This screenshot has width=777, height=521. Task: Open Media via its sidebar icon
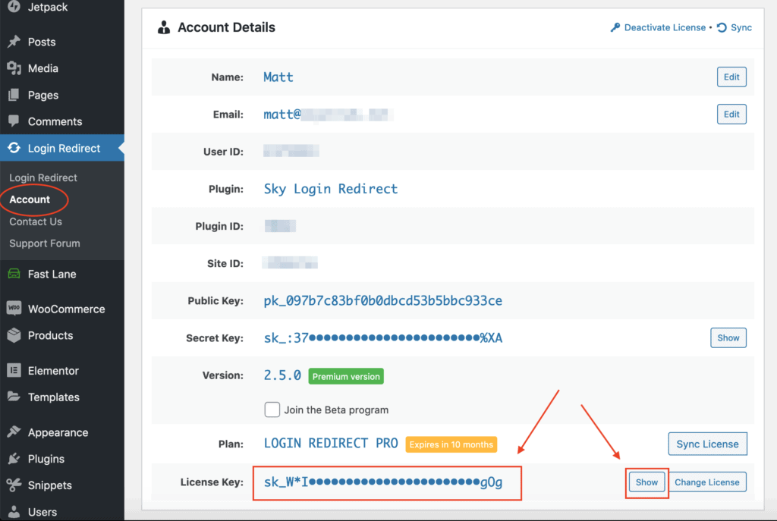pyautogui.click(x=14, y=68)
